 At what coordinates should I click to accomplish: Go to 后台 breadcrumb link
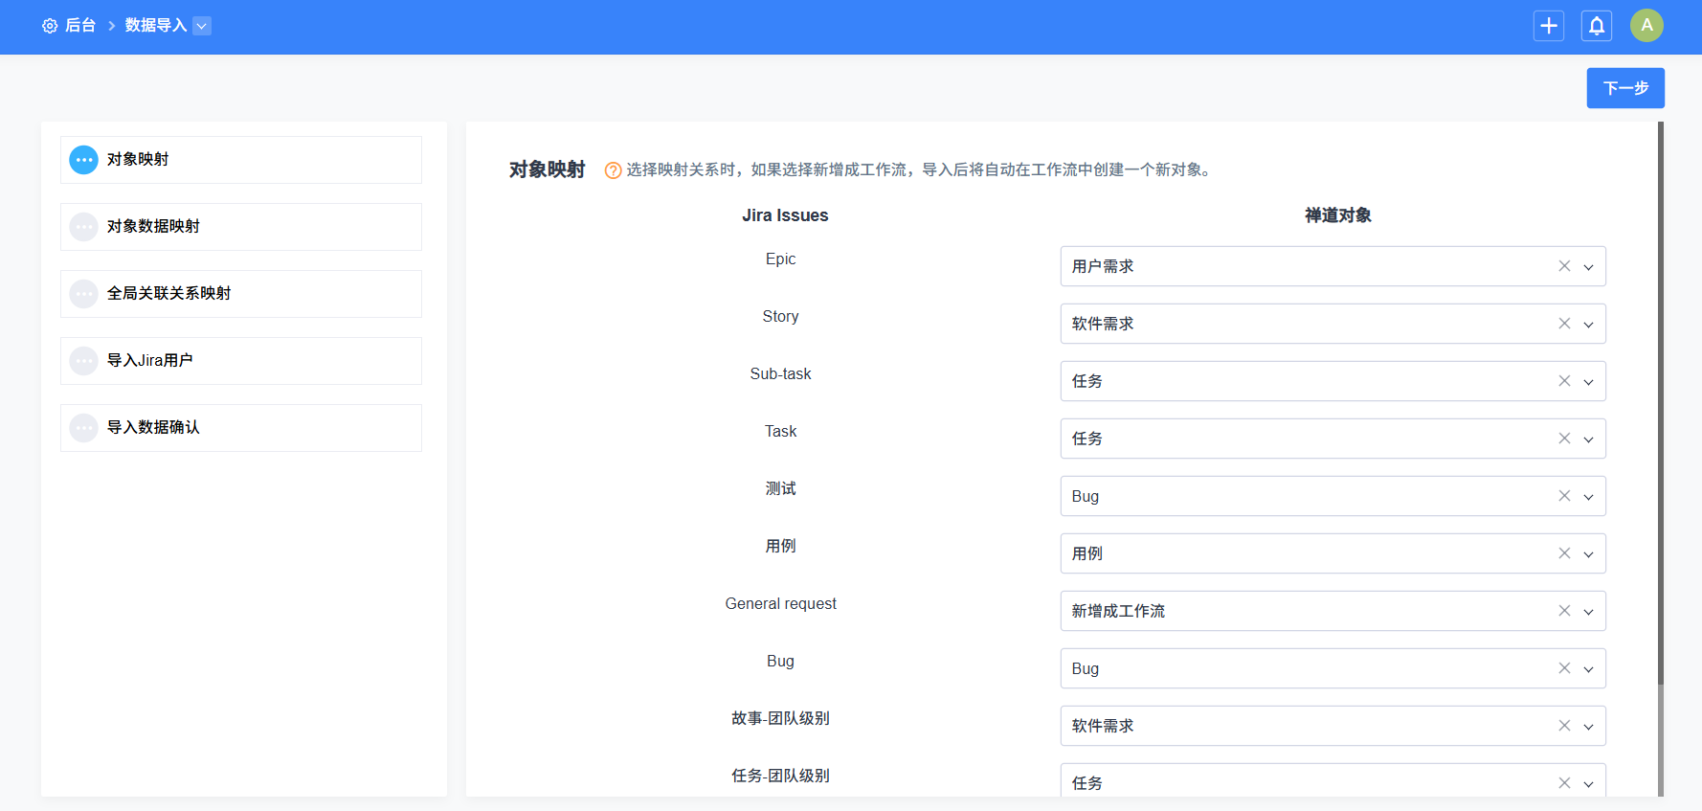(x=80, y=26)
